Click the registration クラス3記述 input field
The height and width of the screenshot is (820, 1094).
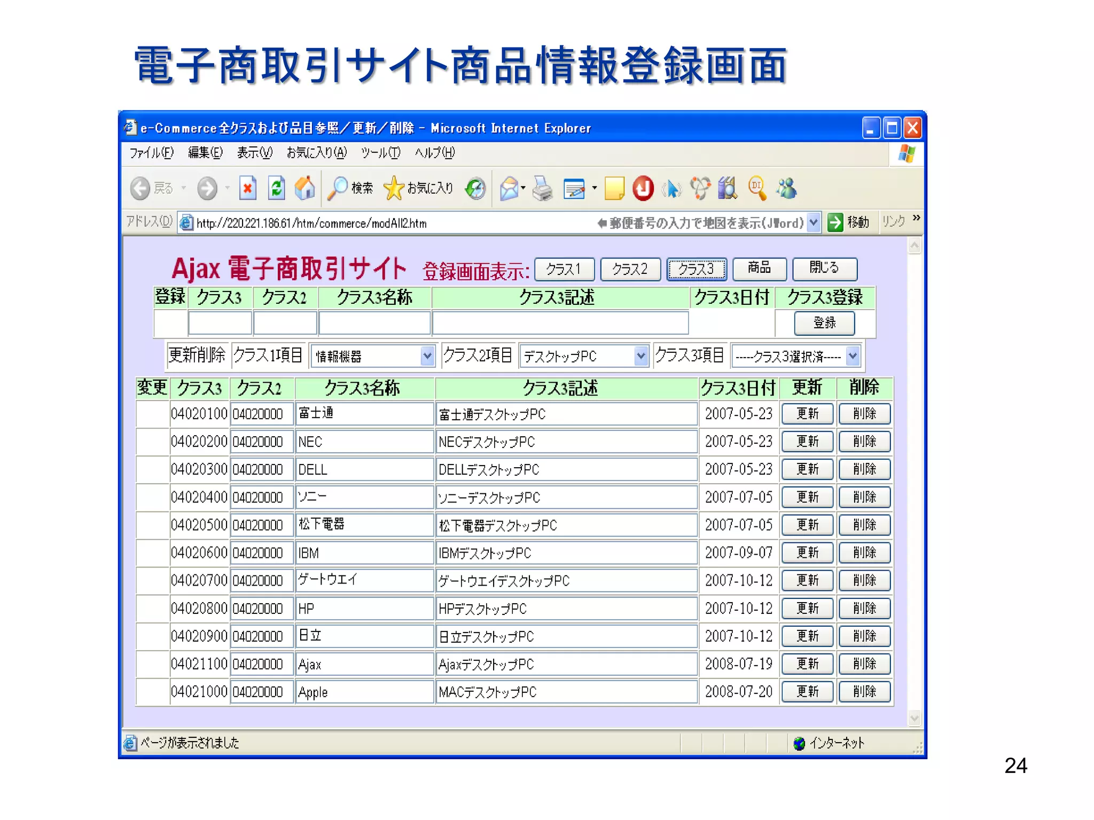560,323
